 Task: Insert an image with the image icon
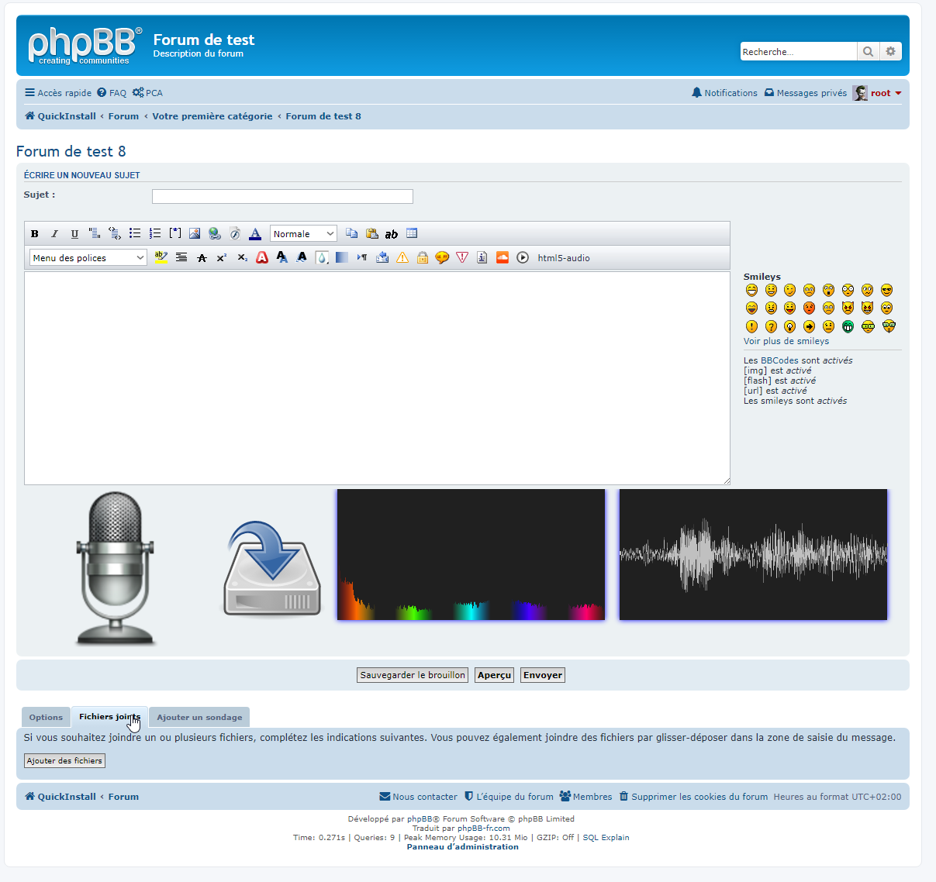pyautogui.click(x=195, y=234)
